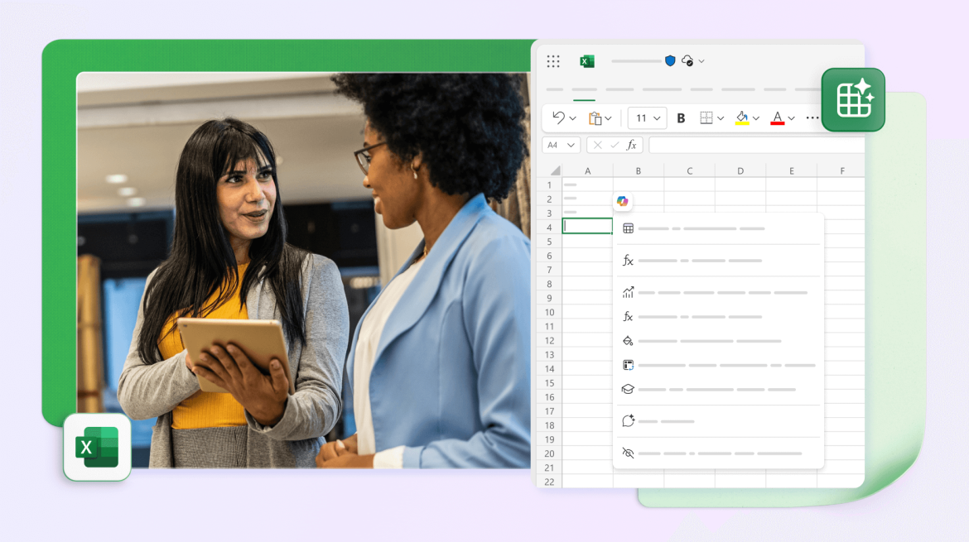Viewport: 969px width, 542px height.
Task: Click the sparkle spreadsheet icon on green badge
Action: tap(852, 99)
